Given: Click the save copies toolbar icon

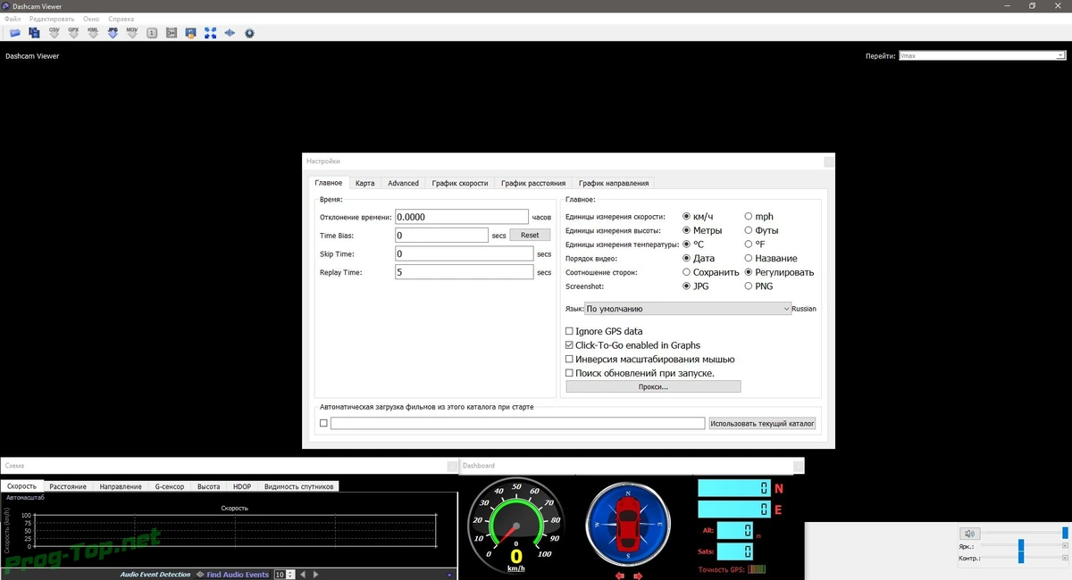Looking at the screenshot, I should [35, 32].
